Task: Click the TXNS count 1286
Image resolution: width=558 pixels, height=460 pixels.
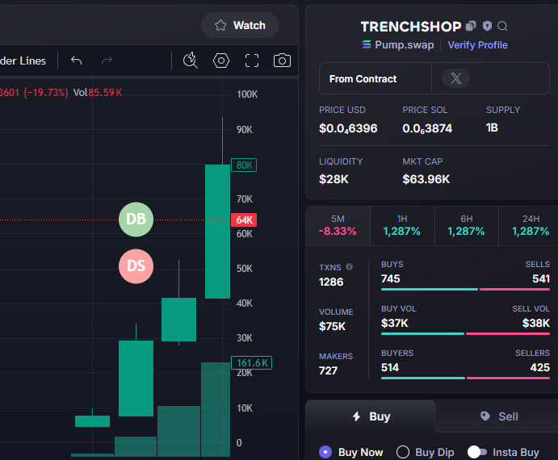Action: pos(331,282)
